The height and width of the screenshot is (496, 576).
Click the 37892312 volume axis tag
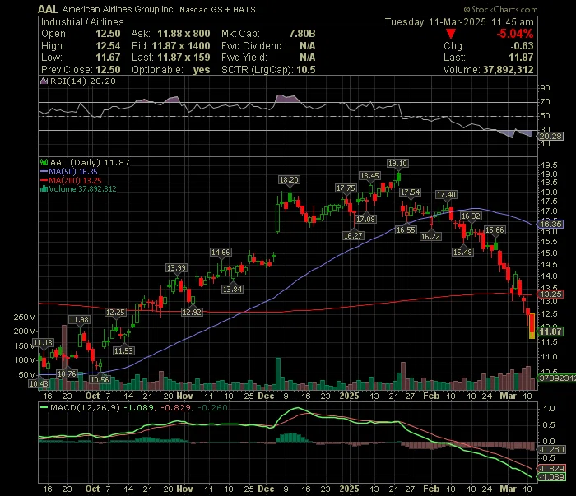coord(556,378)
